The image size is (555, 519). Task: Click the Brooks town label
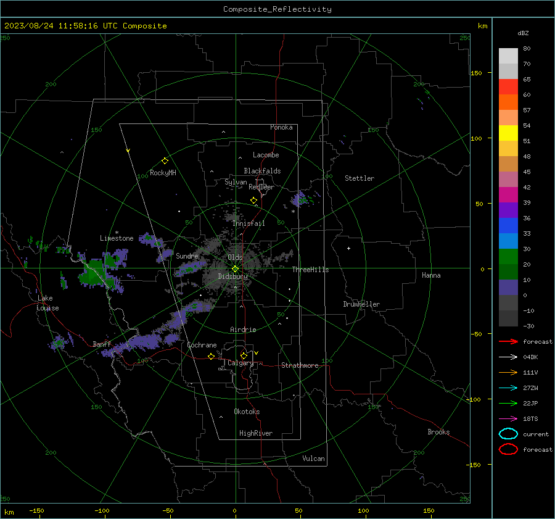[x=438, y=432]
